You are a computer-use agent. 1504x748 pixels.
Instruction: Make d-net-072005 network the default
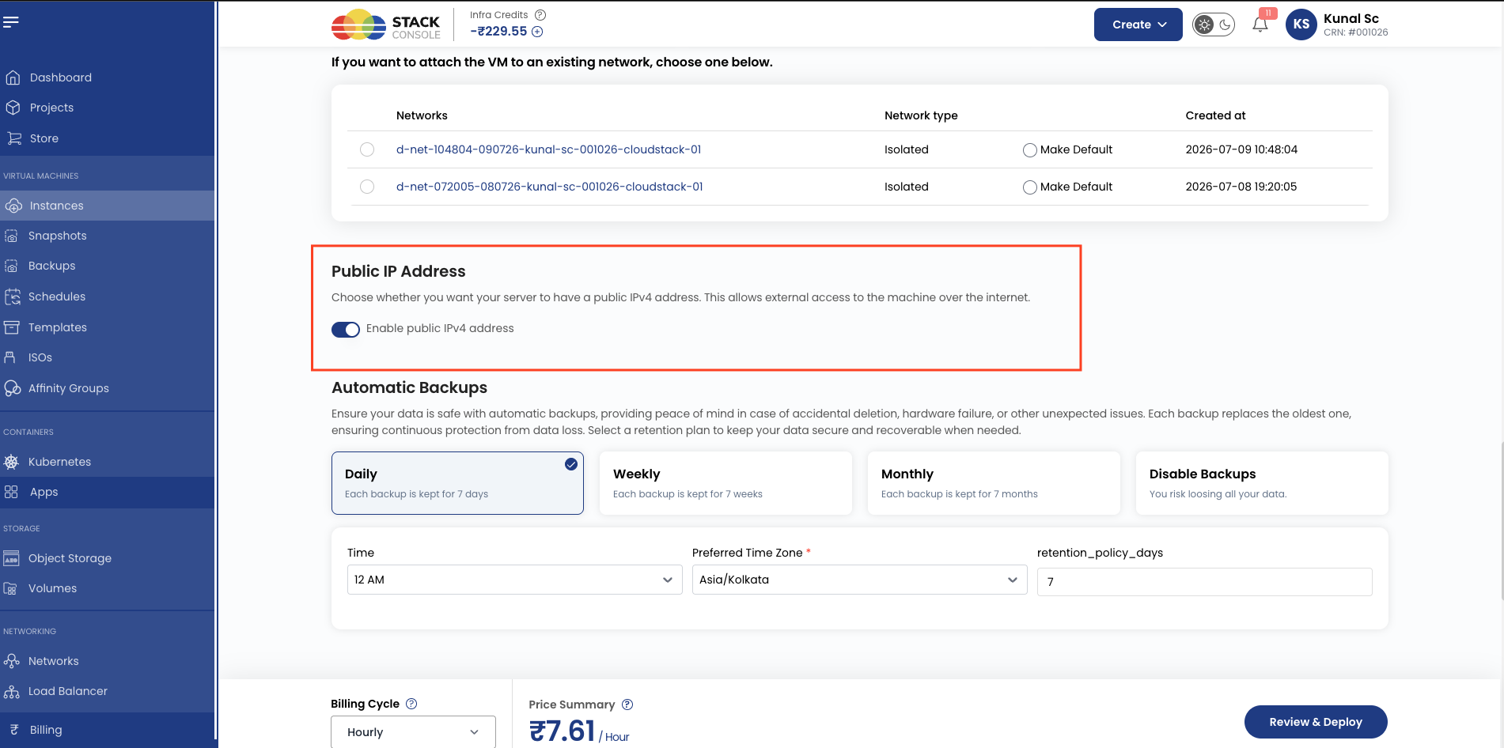[1029, 187]
